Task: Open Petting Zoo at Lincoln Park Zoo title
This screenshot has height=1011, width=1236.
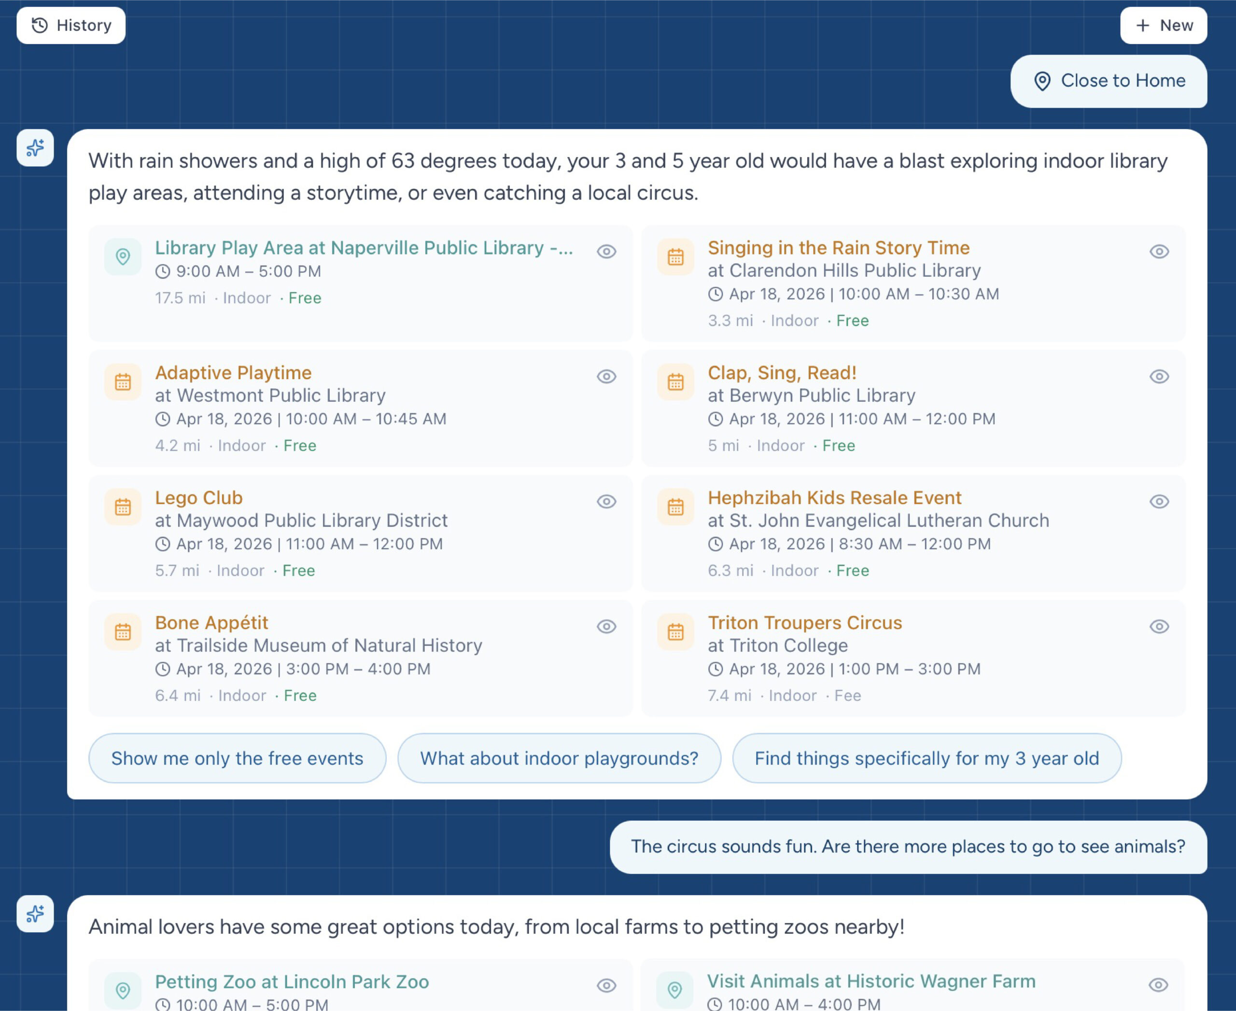Action: [292, 982]
